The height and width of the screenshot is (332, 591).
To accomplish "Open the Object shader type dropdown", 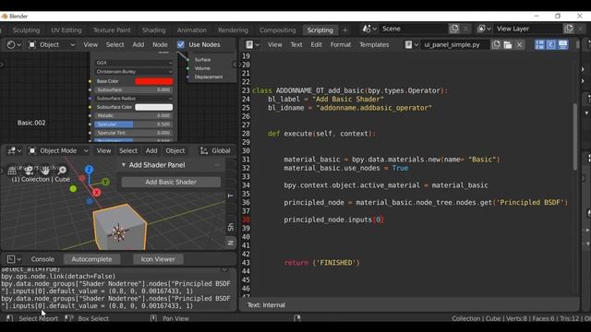I will coord(52,44).
